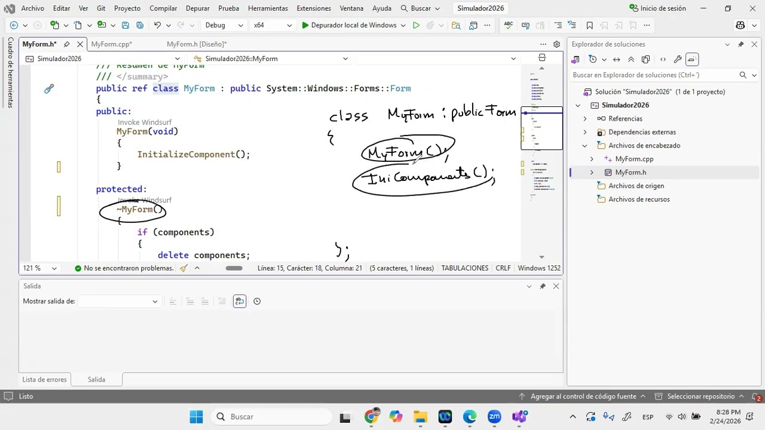The width and height of the screenshot is (765, 430).
Task: Click Inicio de sesión
Action: pyautogui.click(x=657, y=8)
